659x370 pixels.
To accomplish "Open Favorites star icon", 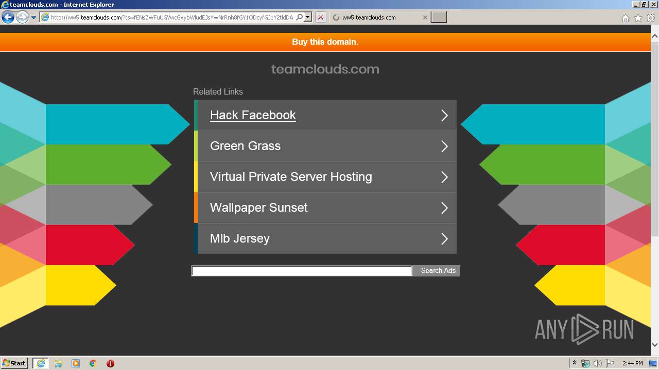I will pos(638,18).
